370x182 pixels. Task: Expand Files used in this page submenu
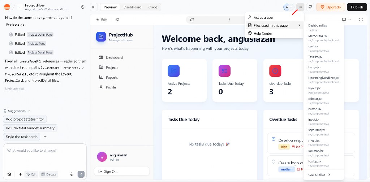tap(275, 26)
